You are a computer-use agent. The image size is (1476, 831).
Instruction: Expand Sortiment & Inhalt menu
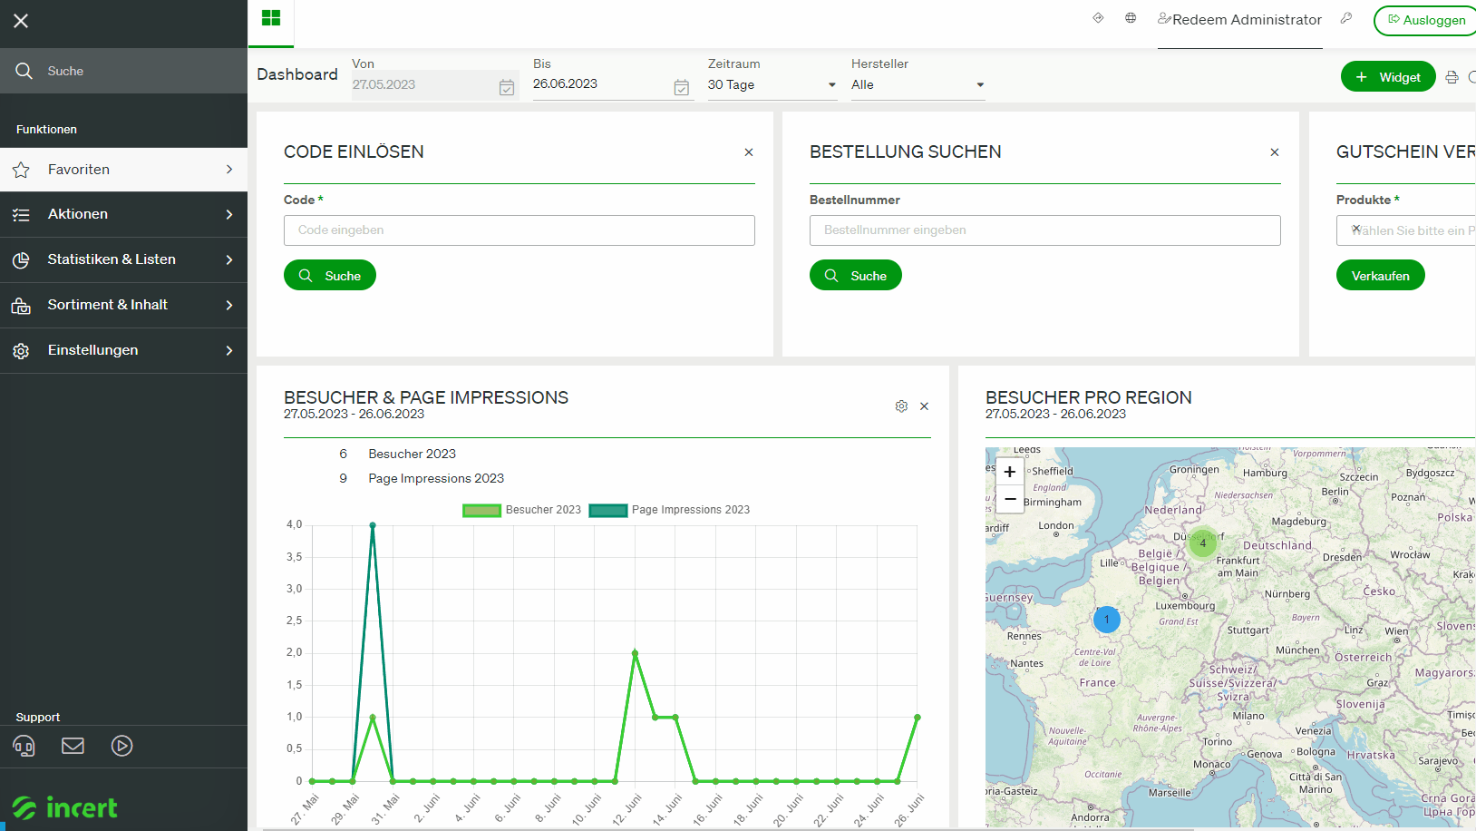point(123,305)
